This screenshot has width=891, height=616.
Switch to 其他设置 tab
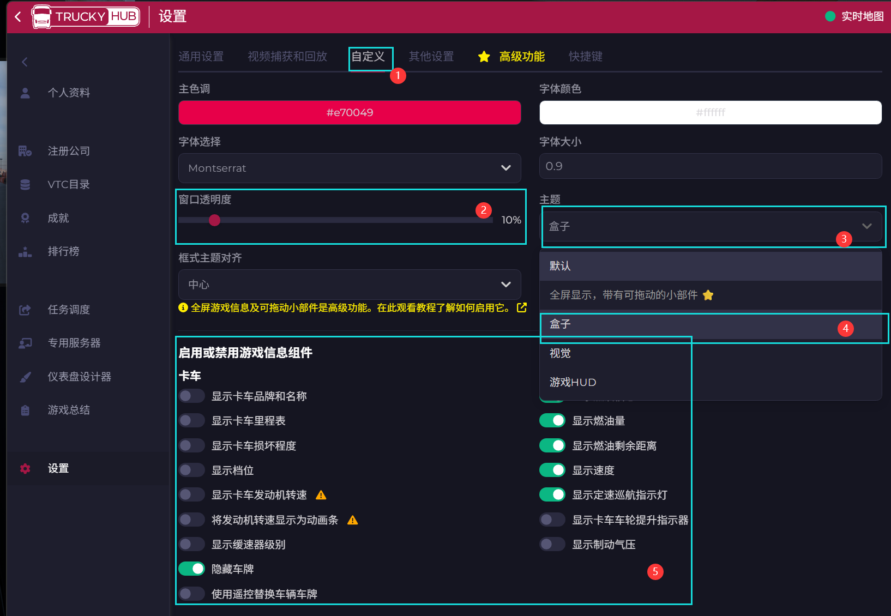pos(431,57)
